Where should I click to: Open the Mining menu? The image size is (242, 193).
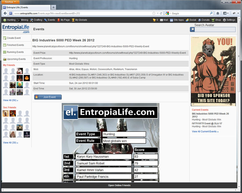pos(23,20)
